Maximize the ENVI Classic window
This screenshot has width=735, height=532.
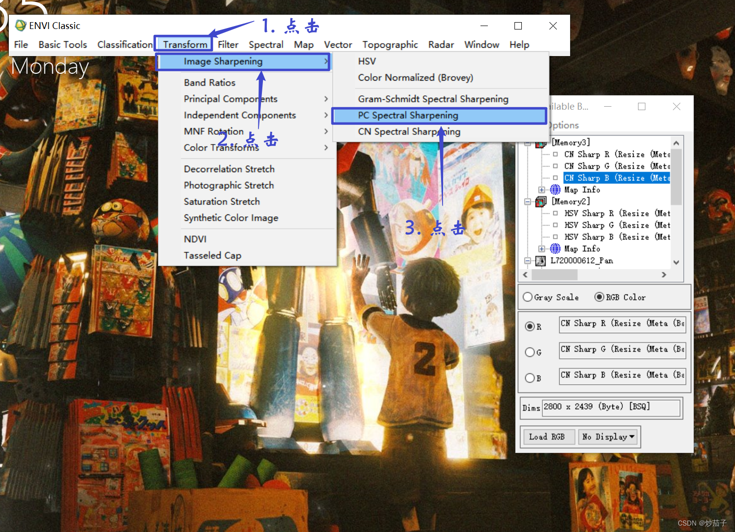tap(518, 26)
